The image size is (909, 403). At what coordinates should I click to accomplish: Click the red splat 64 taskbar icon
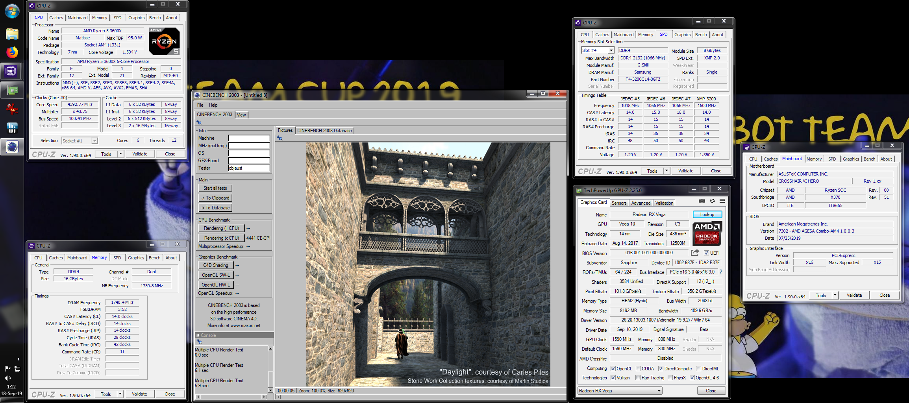(12, 109)
